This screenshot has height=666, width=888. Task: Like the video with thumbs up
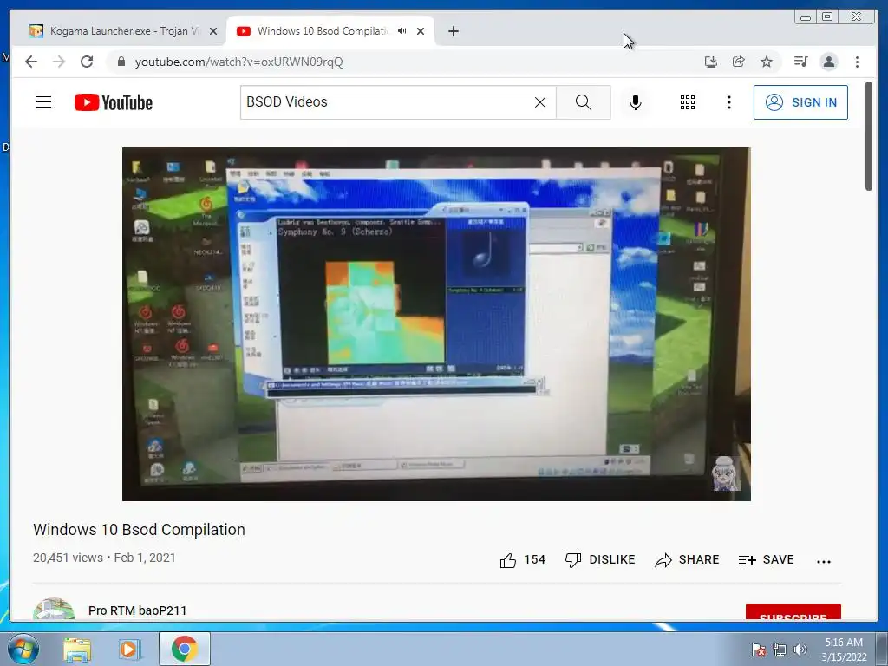click(x=522, y=560)
